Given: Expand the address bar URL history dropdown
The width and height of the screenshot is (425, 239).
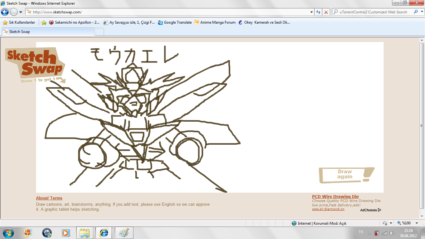Looking at the screenshot, I should tap(312, 12).
